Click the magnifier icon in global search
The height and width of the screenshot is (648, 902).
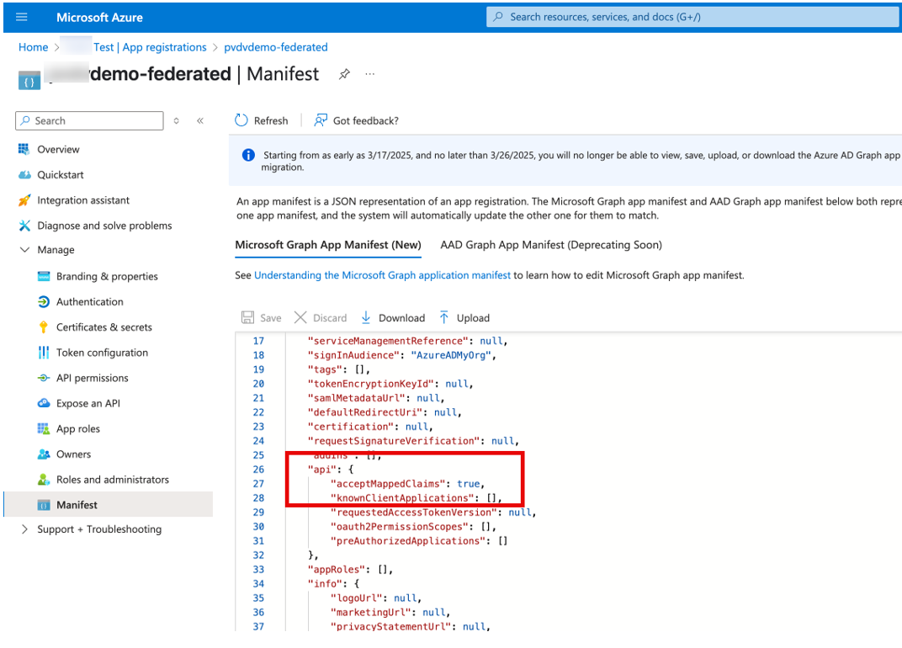(498, 17)
